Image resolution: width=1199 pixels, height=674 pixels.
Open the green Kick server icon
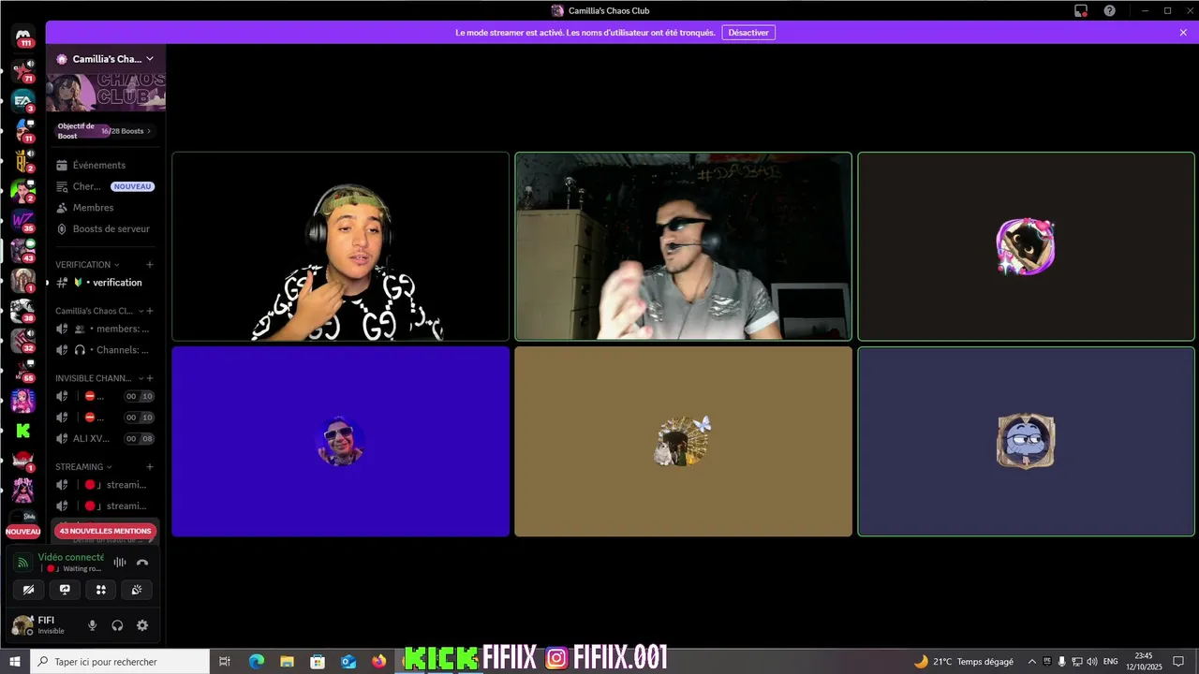22,431
